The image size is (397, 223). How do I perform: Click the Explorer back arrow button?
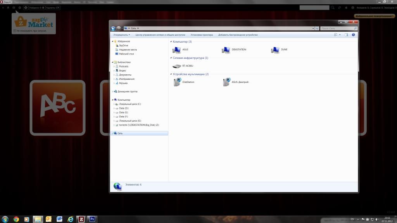click(113, 28)
